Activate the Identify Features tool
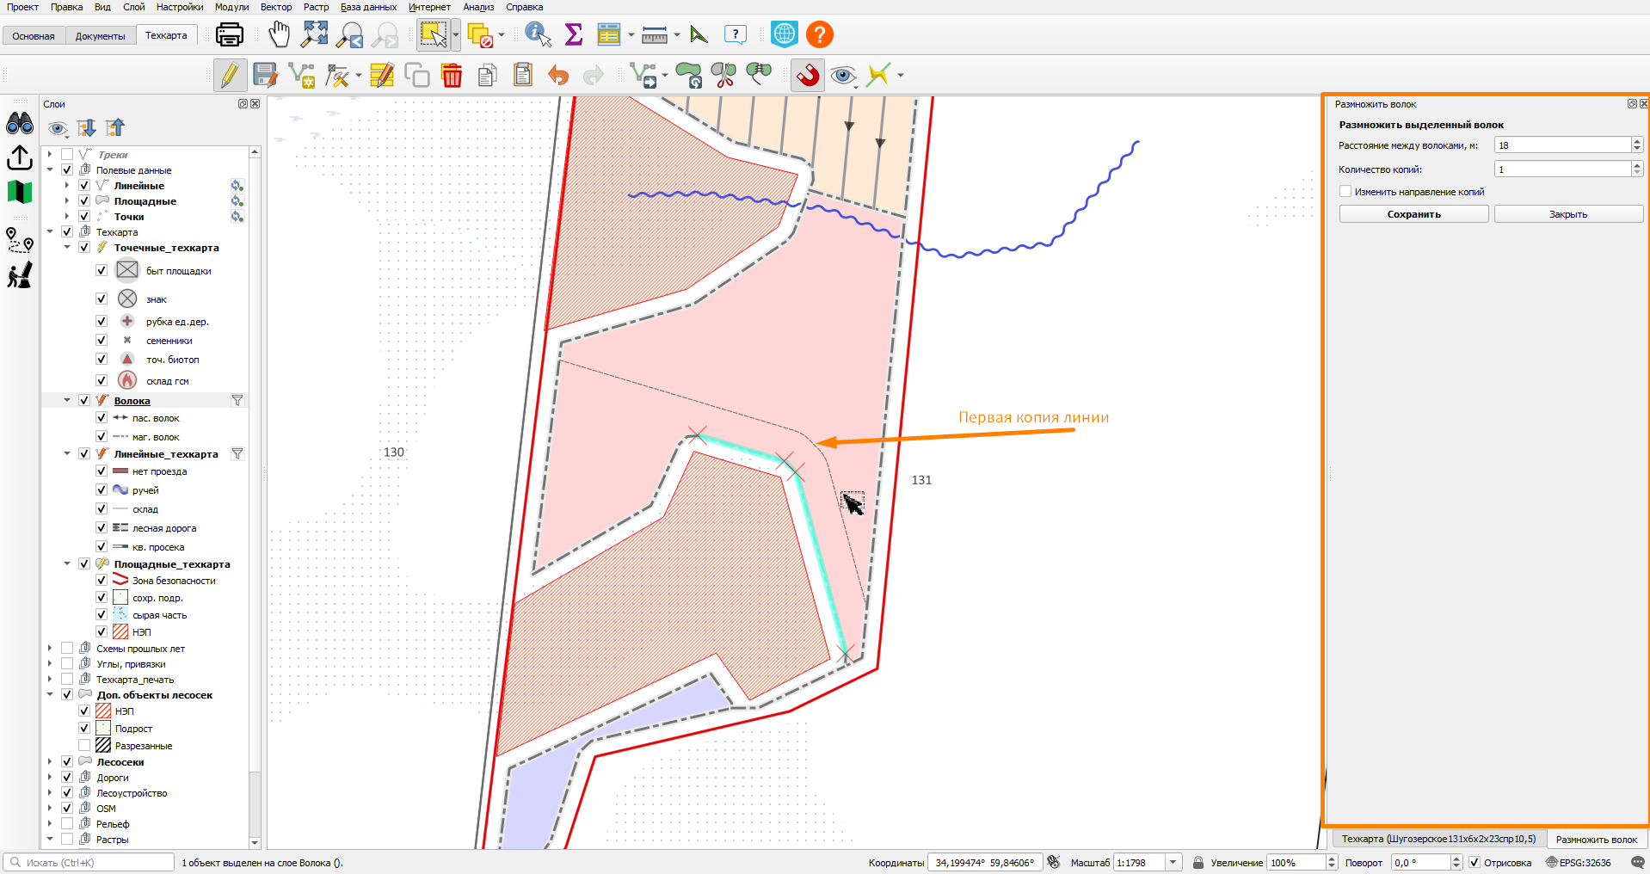The image size is (1650, 874). (x=538, y=34)
